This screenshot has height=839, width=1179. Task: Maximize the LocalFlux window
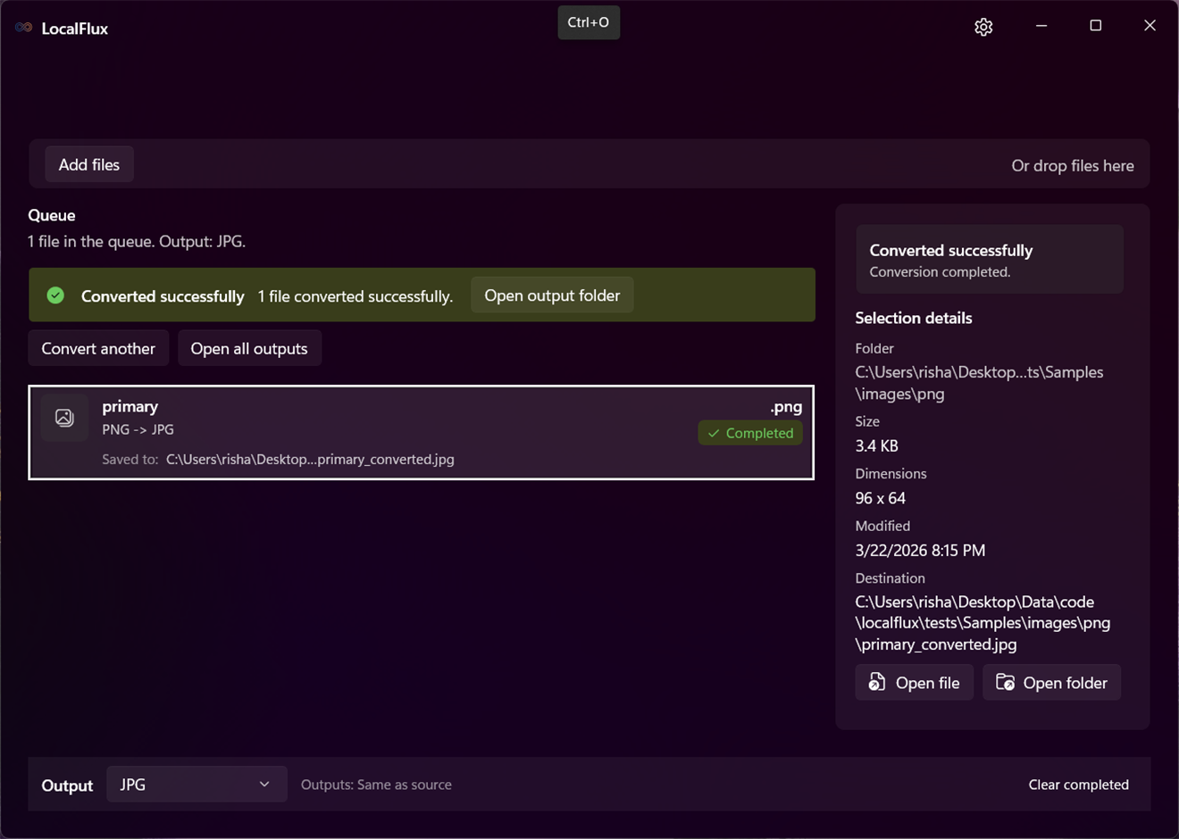click(x=1096, y=26)
